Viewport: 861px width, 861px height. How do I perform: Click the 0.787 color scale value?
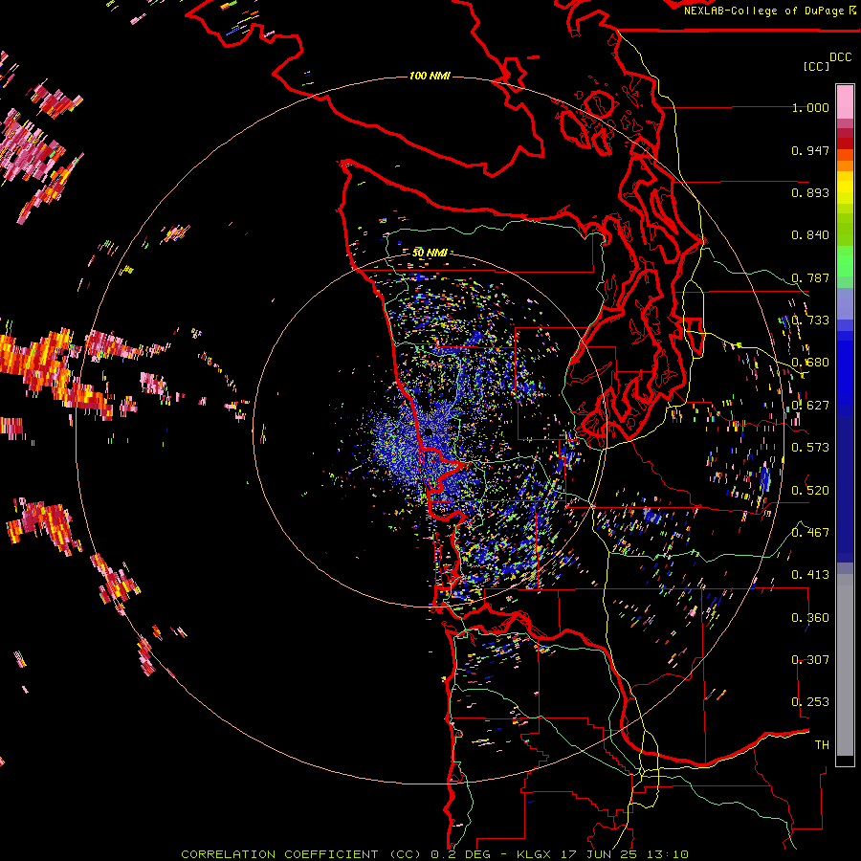[x=810, y=277]
